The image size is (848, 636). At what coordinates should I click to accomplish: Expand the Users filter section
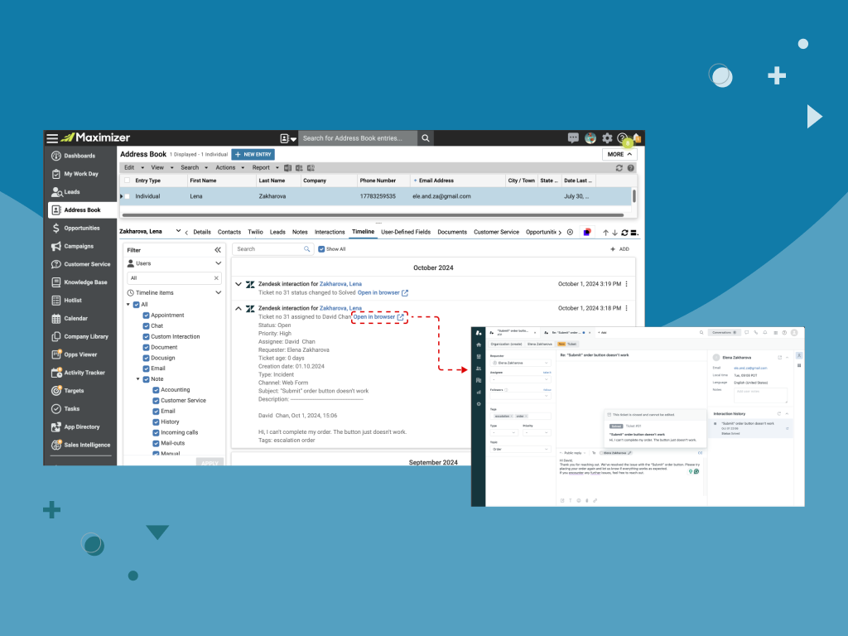point(218,263)
